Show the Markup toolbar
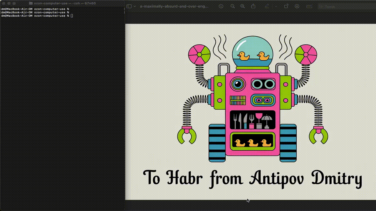Screen dimensions: 376x211 pyautogui.click(x=297, y=6)
